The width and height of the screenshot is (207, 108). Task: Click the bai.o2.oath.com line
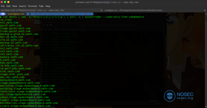tap(12, 37)
